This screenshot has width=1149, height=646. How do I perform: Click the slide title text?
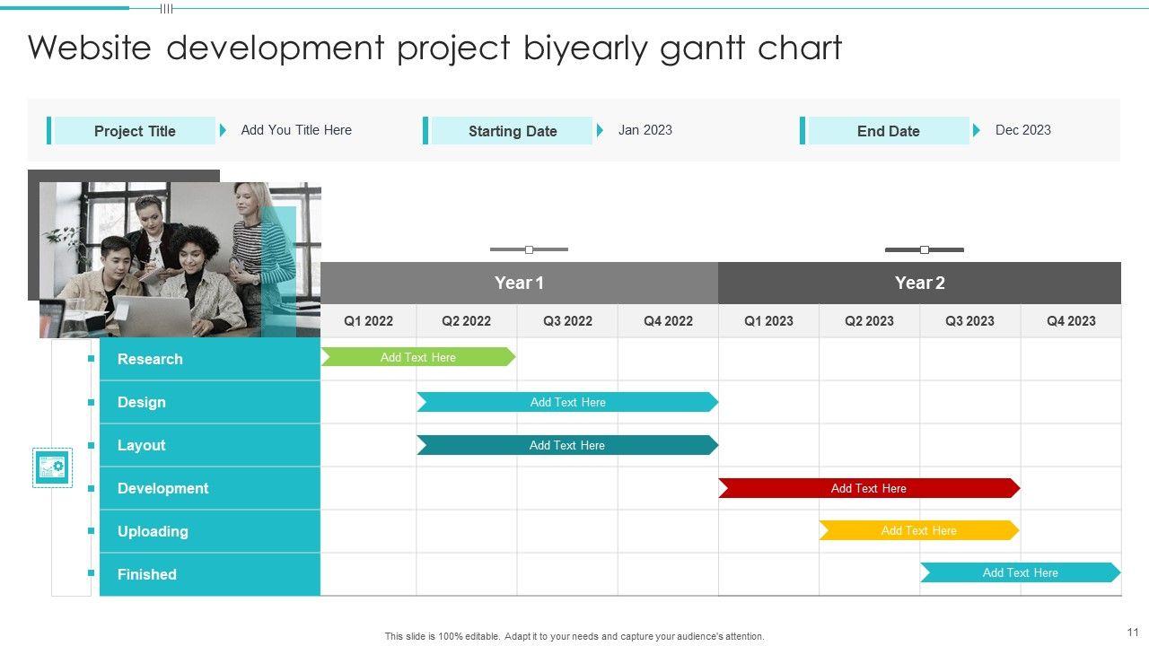(435, 48)
